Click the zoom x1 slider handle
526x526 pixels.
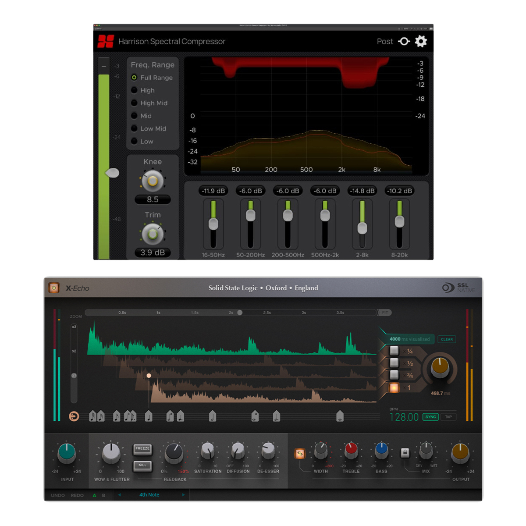point(74,376)
